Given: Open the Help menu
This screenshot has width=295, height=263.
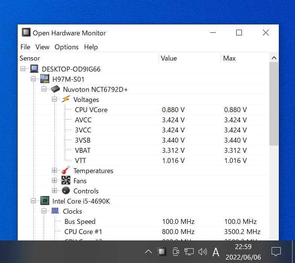Looking at the screenshot, I should tap(91, 47).
